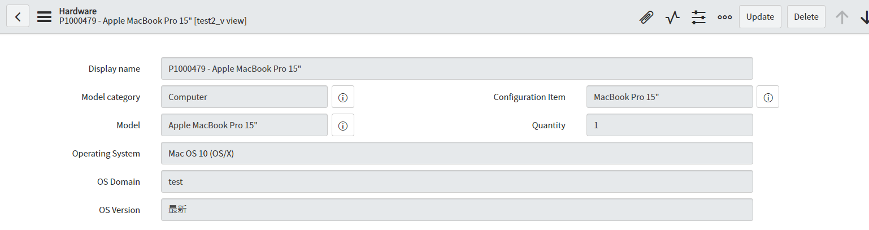
Task: Click the back arrow button
Action: coord(18,17)
